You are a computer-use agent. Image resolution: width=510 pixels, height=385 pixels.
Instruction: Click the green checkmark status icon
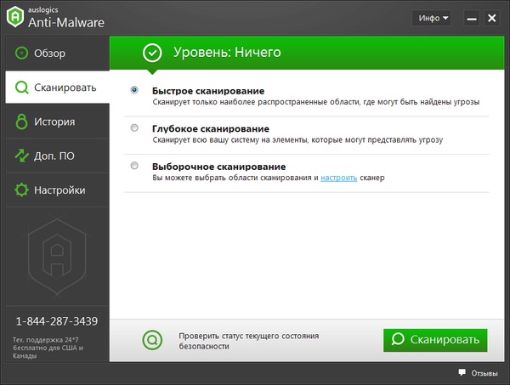coord(152,53)
